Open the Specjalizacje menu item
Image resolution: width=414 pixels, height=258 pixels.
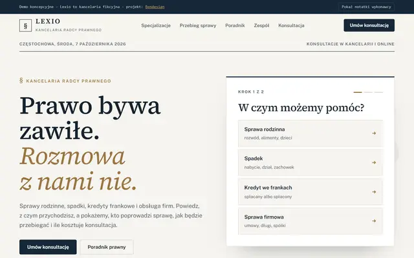click(156, 26)
